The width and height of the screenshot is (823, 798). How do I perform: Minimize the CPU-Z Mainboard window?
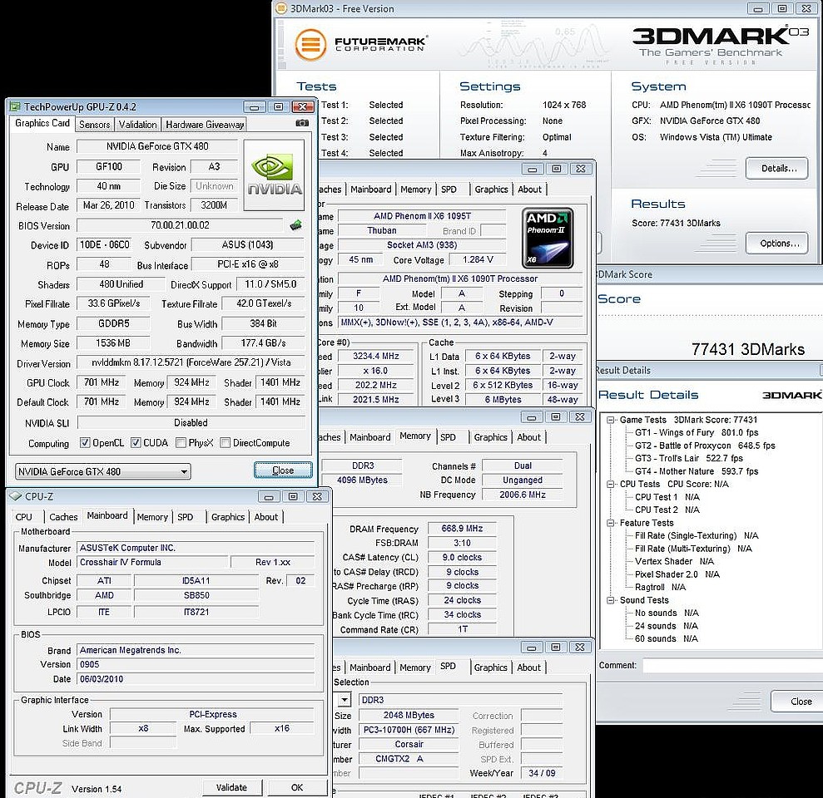click(269, 496)
